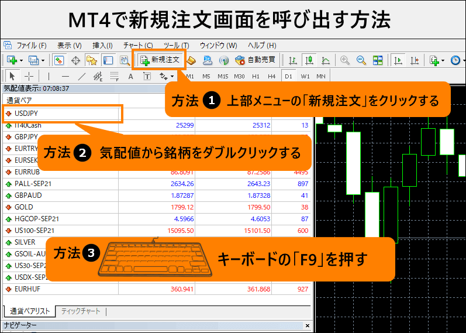The image size is (466, 333).
Task: Open the チャート(C) menu
Action: pos(138,46)
